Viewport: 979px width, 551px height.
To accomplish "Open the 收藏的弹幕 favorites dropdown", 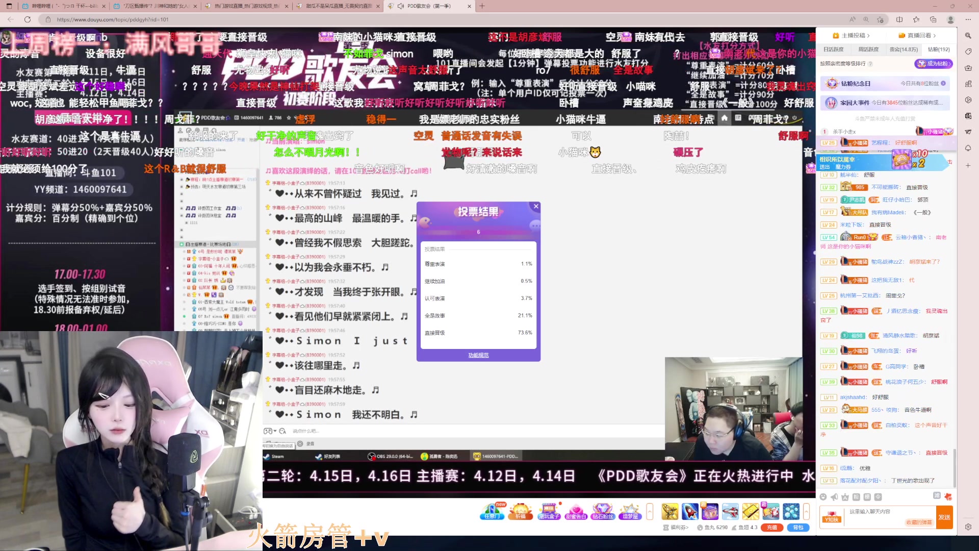I will coord(919,522).
